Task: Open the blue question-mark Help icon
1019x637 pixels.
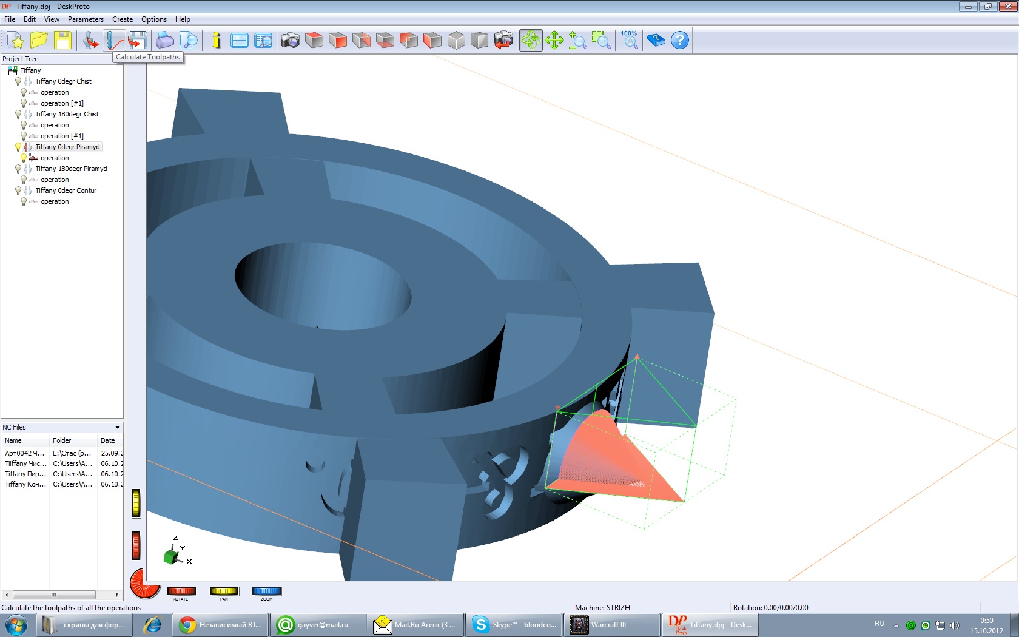Action: 680,41
